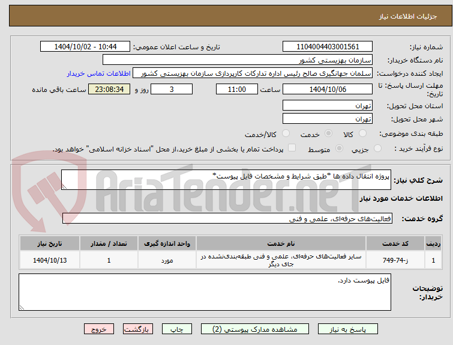The height and width of the screenshot is (345, 453).
Task: Click the چاپ print button
Action: [177, 329]
